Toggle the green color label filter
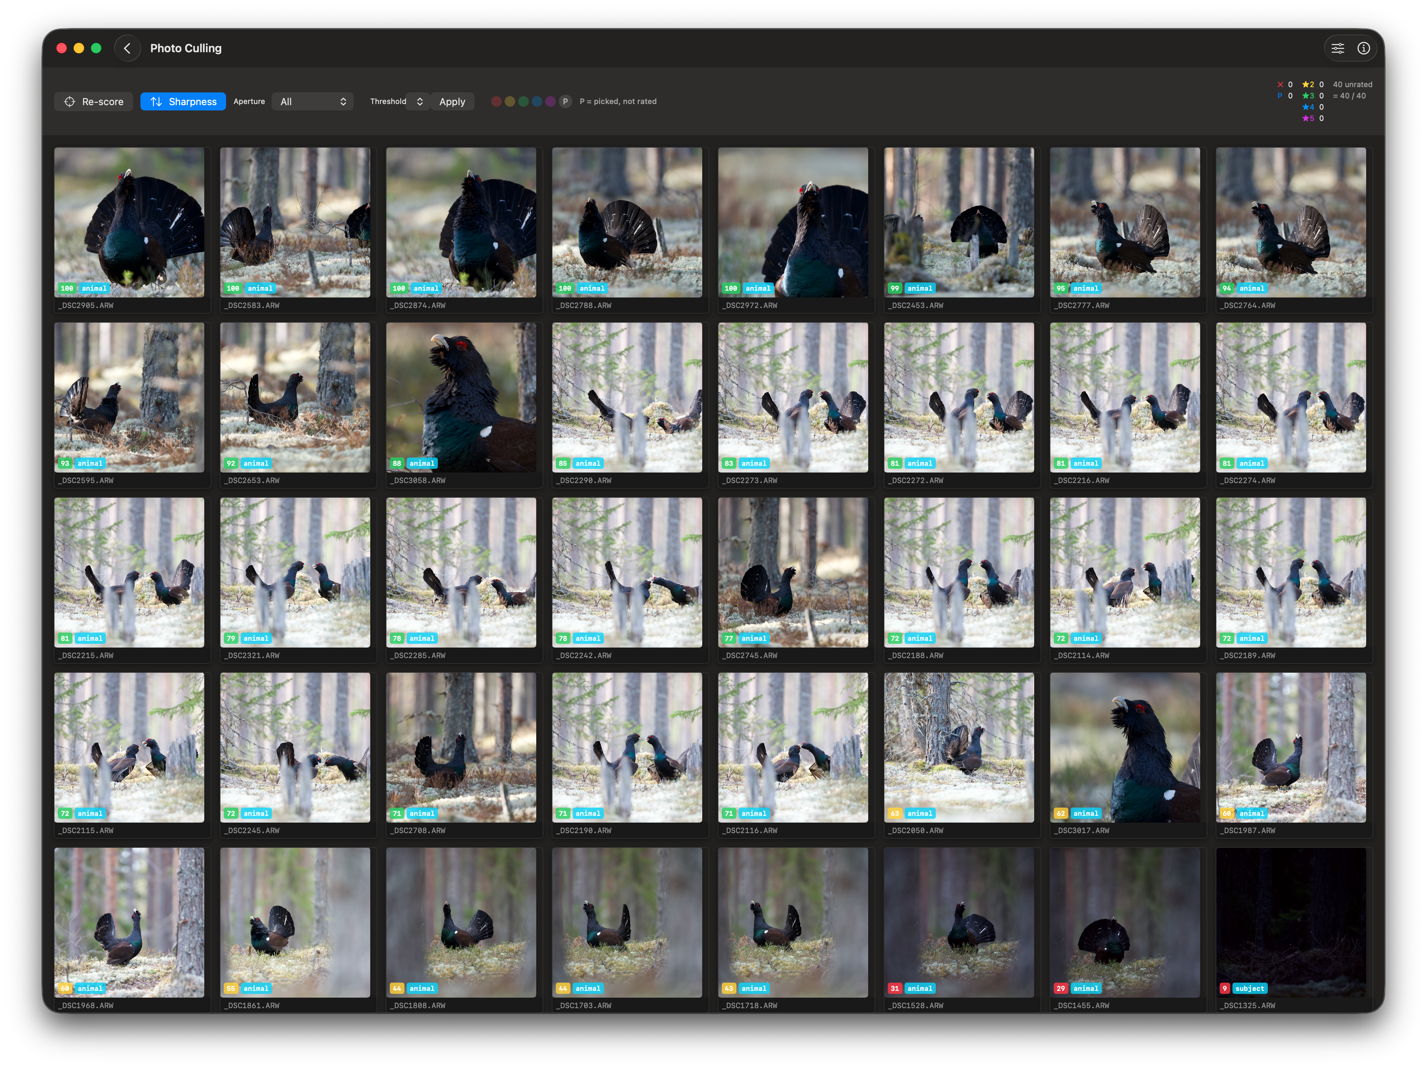Viewport: 1427px width, 1069px height. point(523,101)
